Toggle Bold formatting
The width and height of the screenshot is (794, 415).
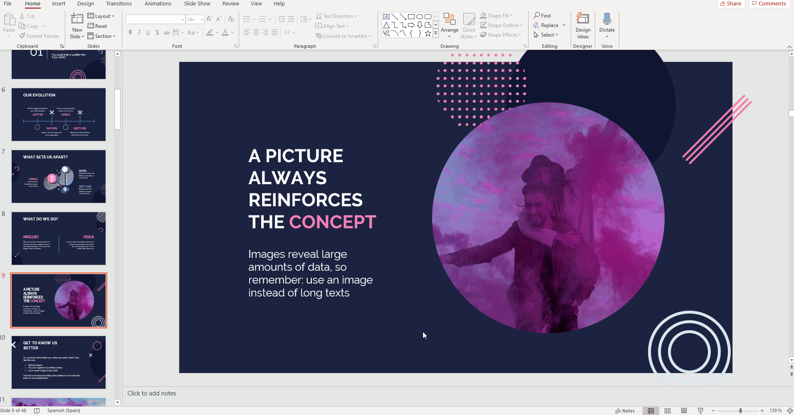(130, 32)
